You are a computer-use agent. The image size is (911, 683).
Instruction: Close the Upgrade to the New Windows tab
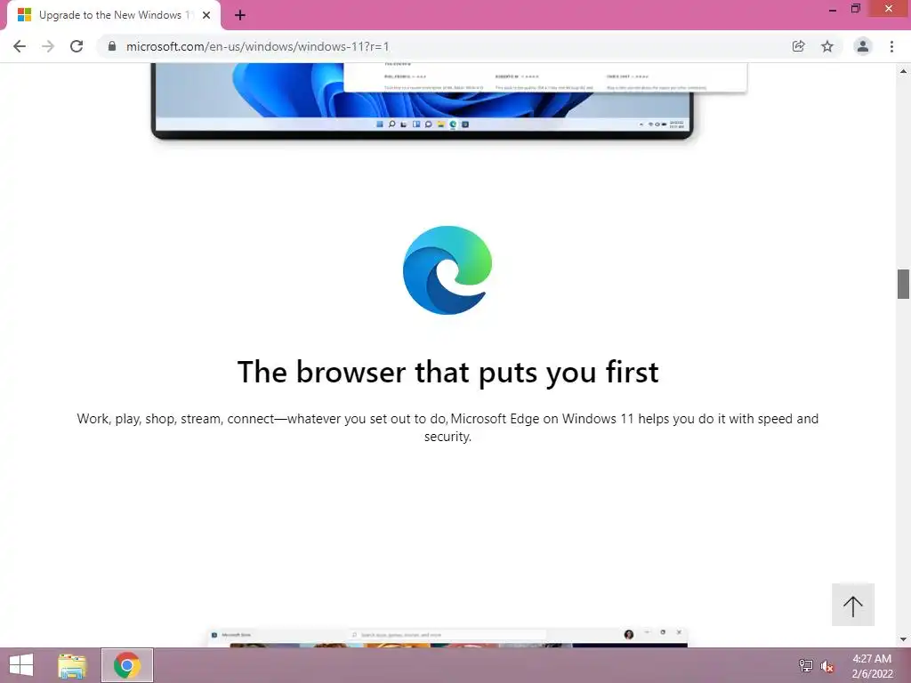click(x=206, y=16)
